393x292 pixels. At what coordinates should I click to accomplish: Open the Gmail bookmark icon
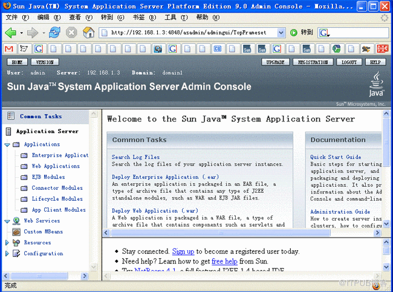pyautogui.click(x=9, y=48)
